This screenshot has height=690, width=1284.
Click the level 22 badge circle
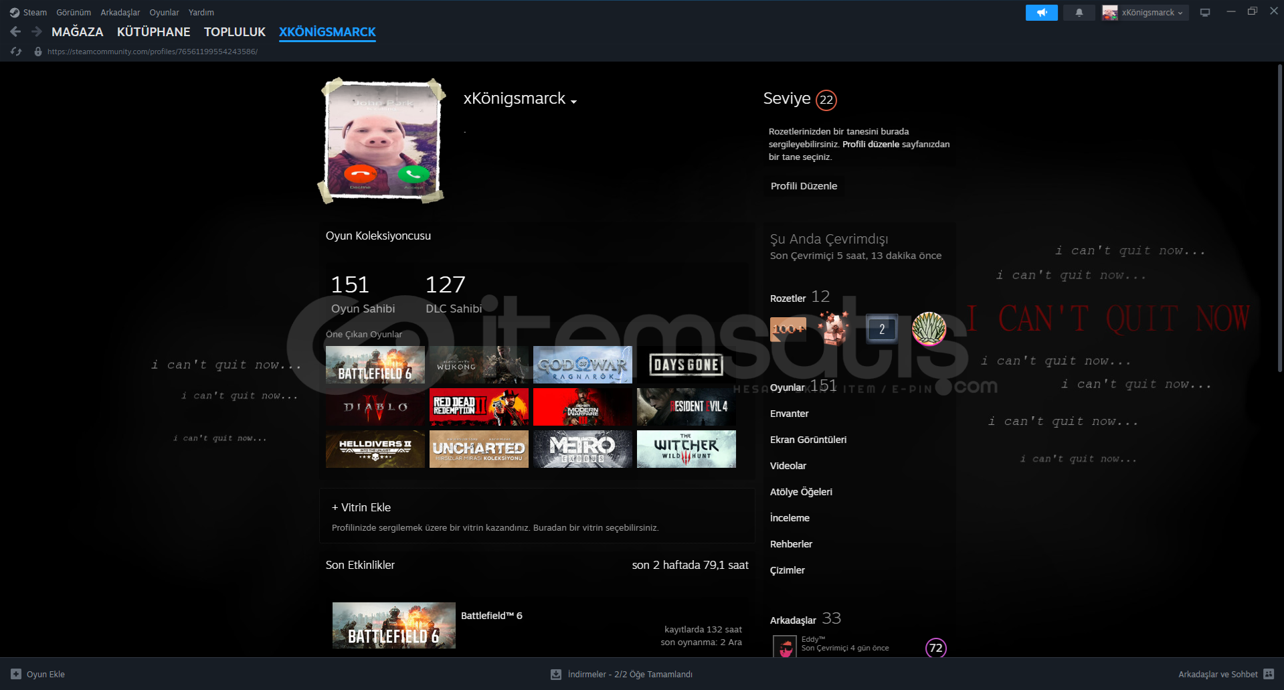point(827,100)
